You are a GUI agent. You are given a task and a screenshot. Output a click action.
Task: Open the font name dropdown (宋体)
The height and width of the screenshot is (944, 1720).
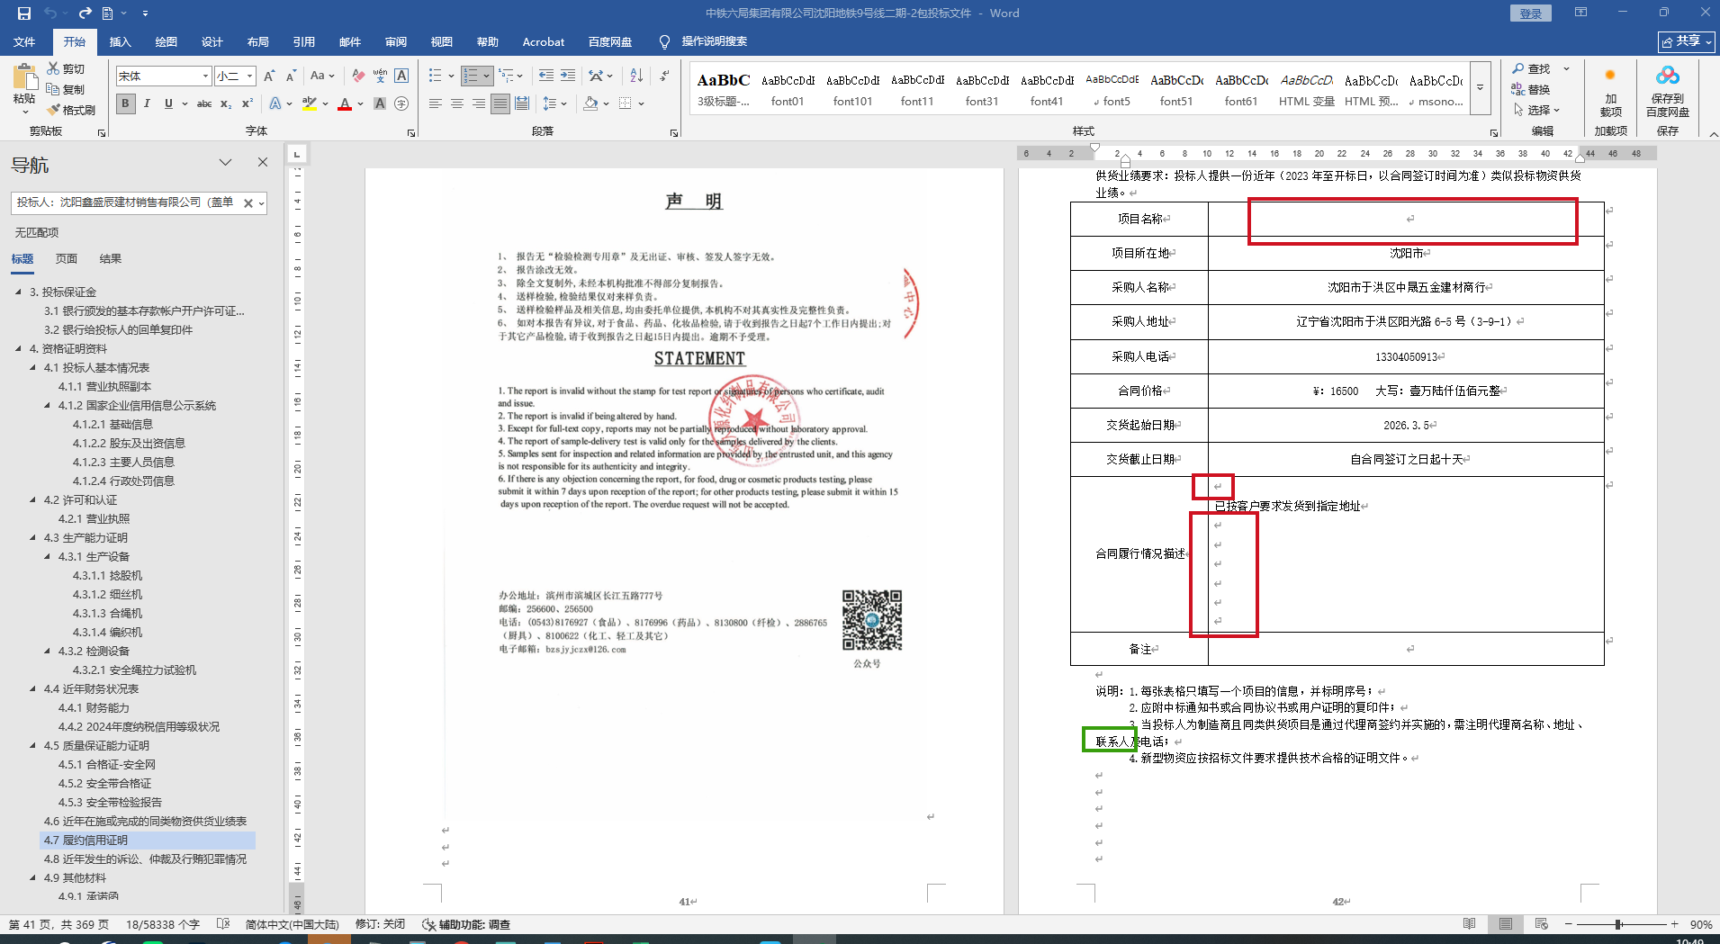tap(205, 76)
